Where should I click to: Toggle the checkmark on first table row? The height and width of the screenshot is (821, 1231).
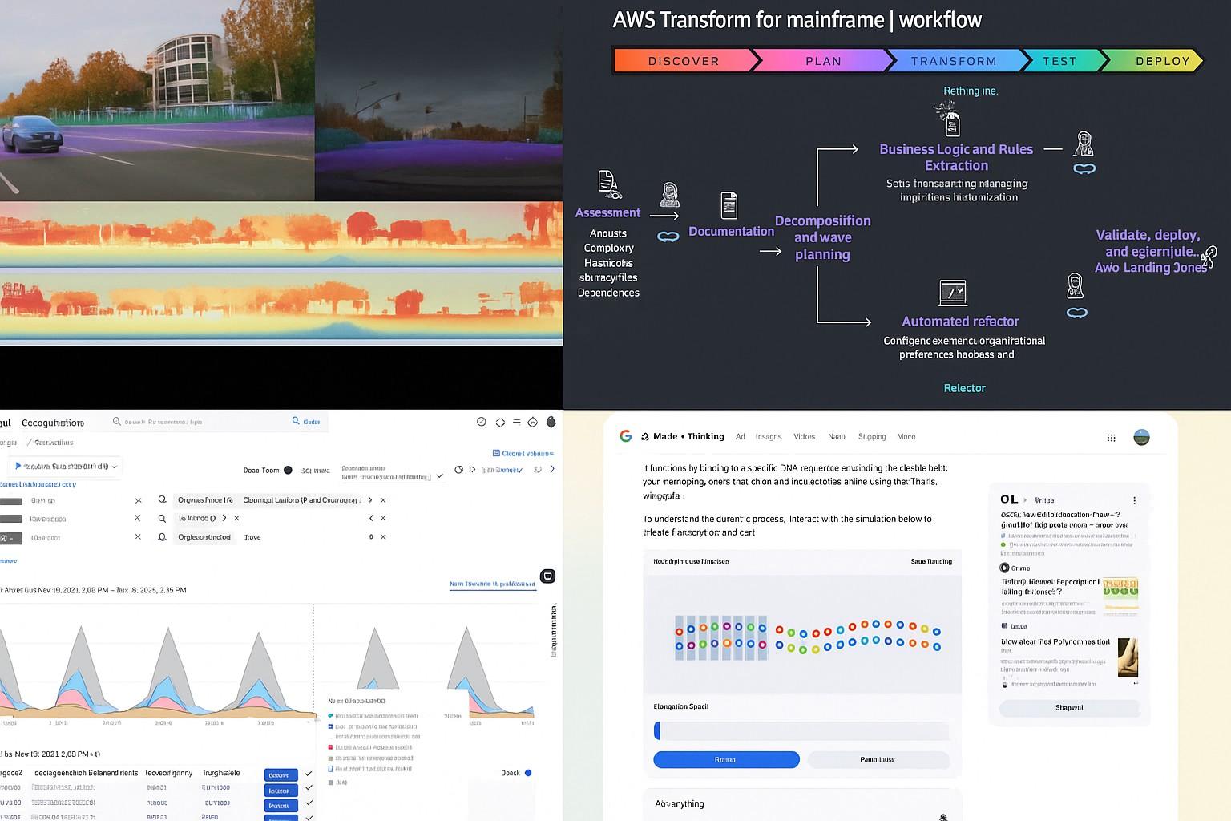click(309, 775)
